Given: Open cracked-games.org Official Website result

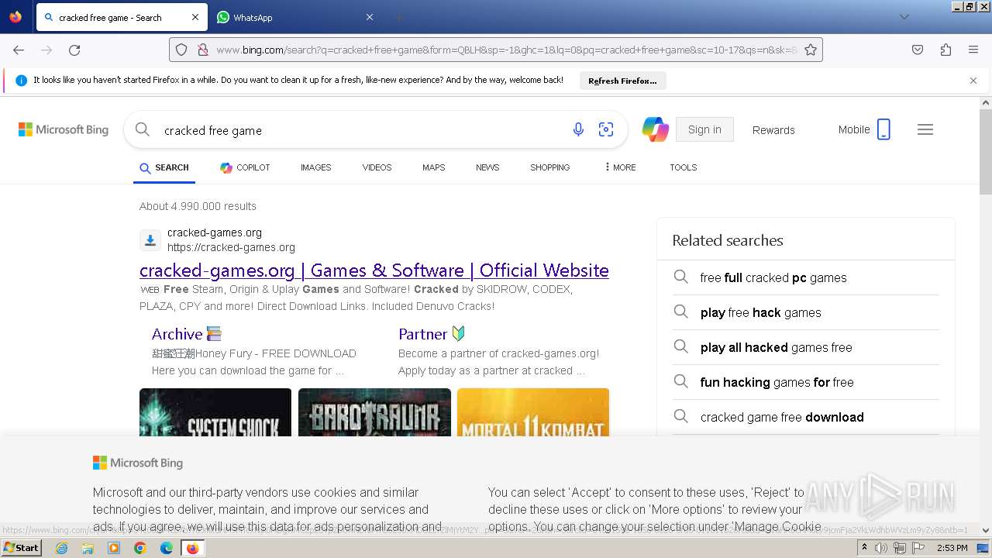Looking at the screenshot, I should [x=374, y=270].
